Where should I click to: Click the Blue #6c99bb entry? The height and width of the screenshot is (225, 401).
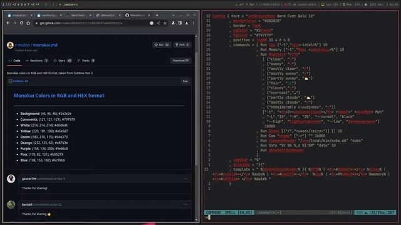pos(43,160)
